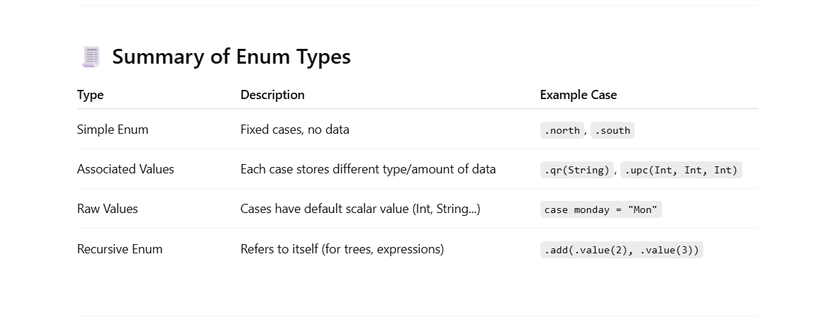
Task: Select the 'Summary of Enum Types' heading
Action: tap(231, 57)
